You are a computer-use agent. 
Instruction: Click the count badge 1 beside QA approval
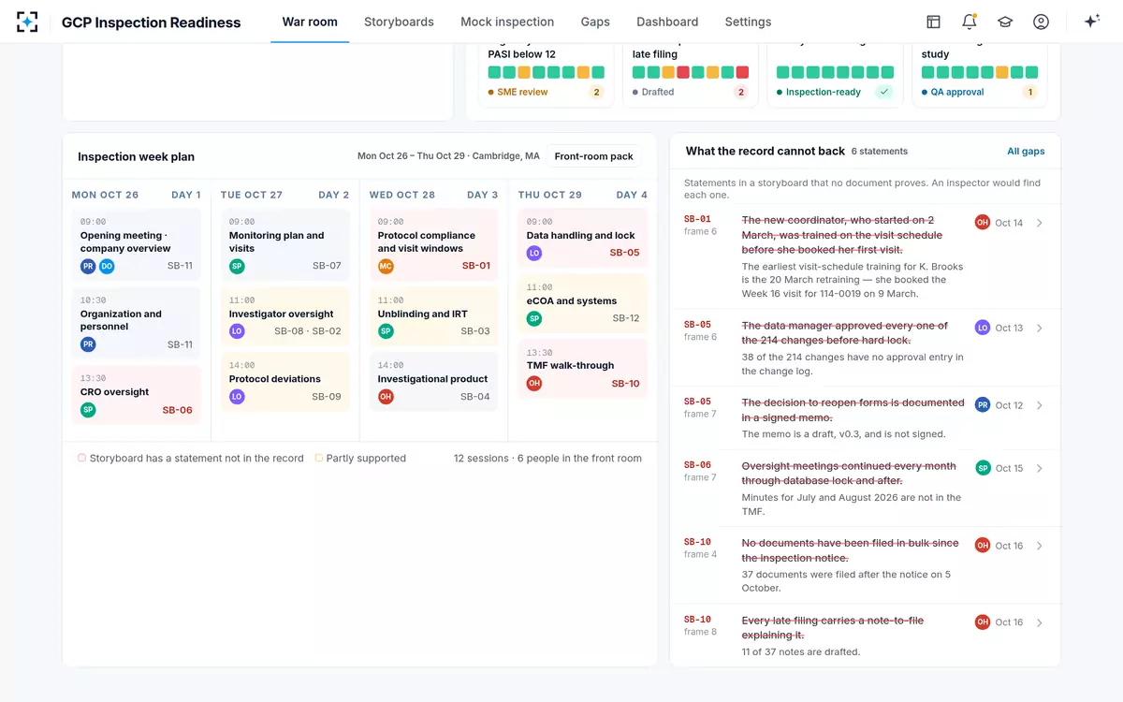1029,92
